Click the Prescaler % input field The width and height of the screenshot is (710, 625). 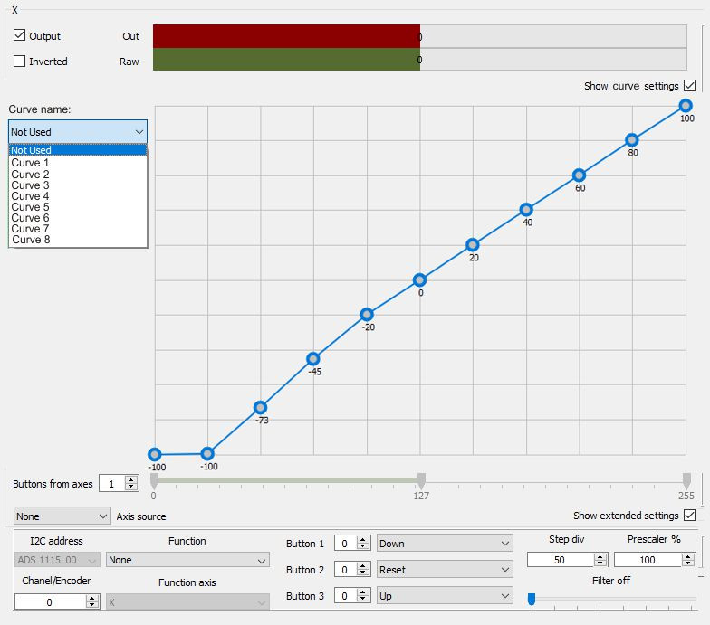(x=648, y=560)
